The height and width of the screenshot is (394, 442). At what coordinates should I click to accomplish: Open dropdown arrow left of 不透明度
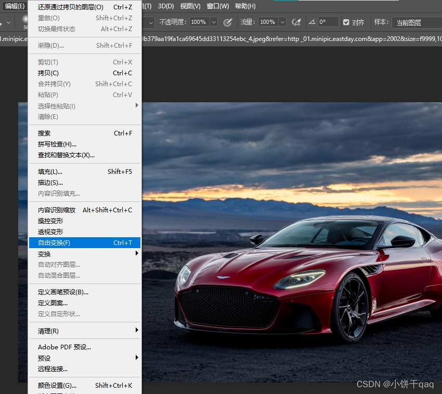[151, 22]
